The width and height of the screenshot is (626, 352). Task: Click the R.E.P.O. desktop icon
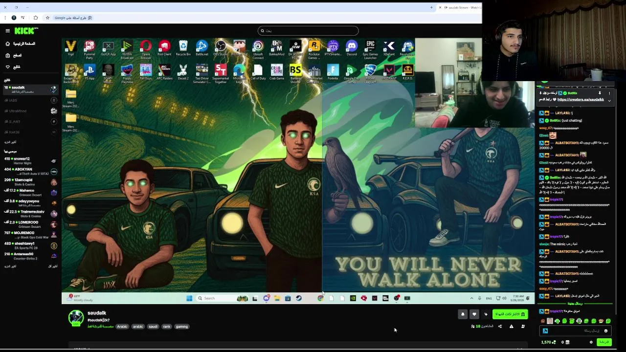(408, 72)
